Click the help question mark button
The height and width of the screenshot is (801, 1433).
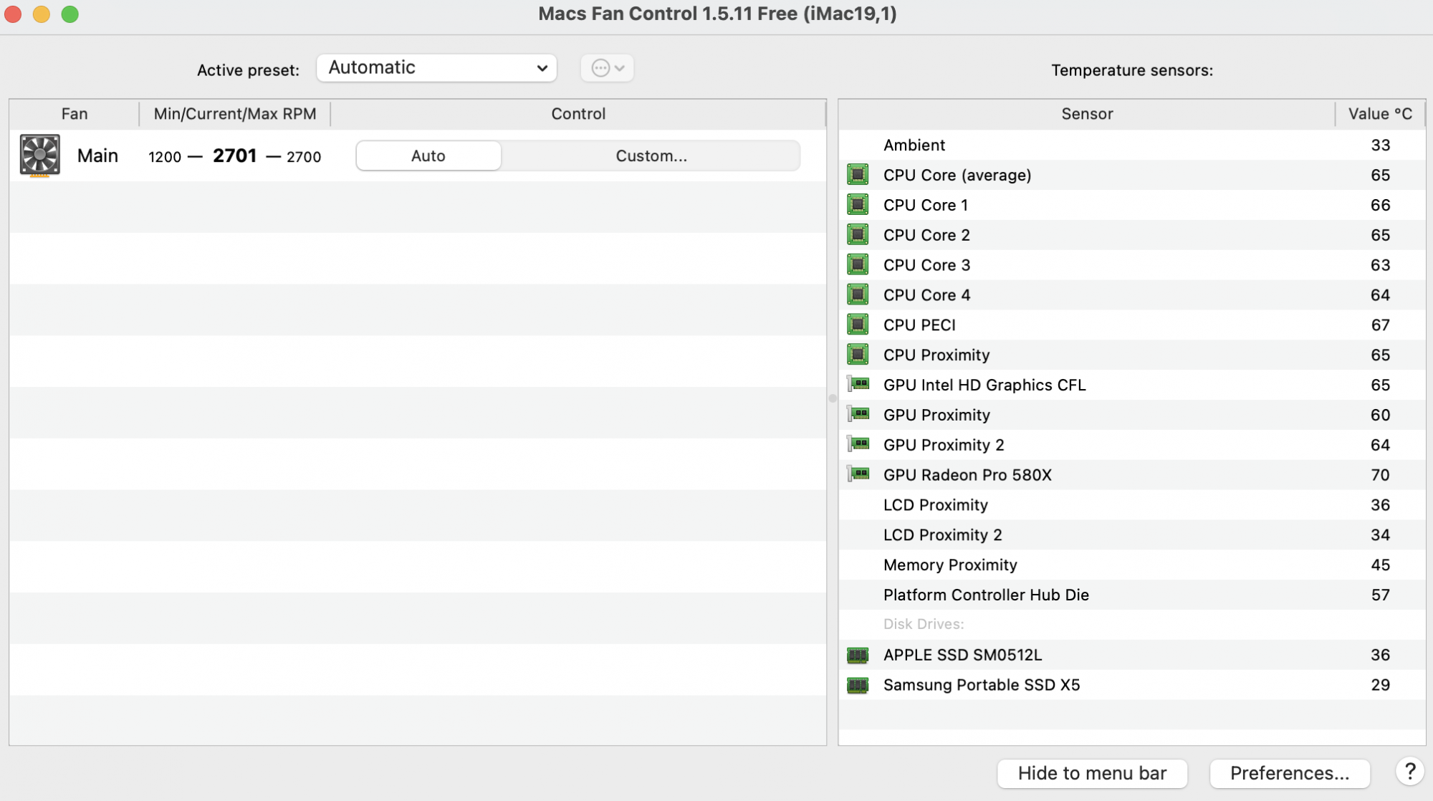[x=1409, y=772]
